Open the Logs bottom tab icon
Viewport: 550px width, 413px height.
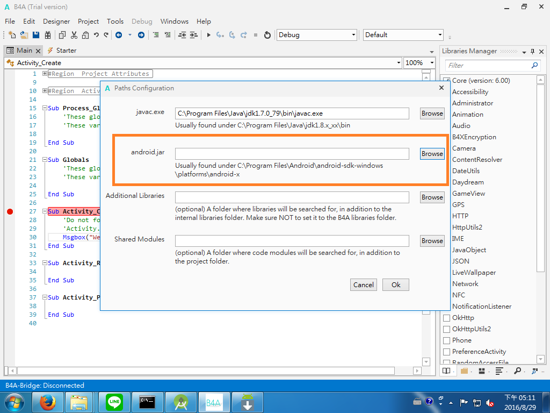pos(499,371)
